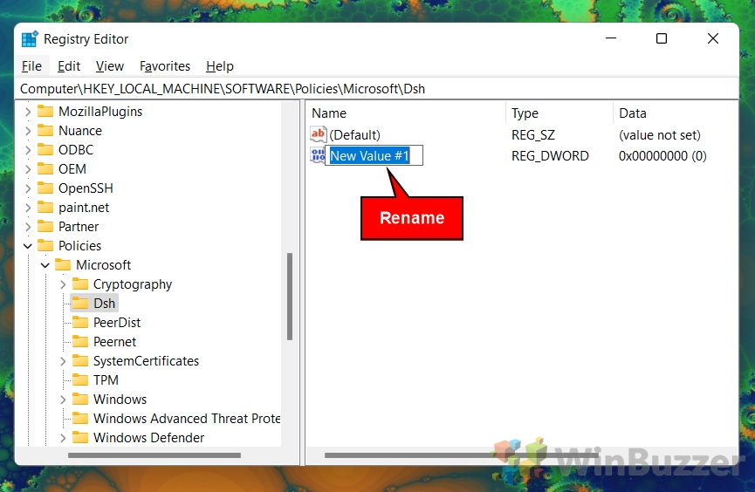Collapse the Policies key
The image size is (755, 492).
point(28,246)
